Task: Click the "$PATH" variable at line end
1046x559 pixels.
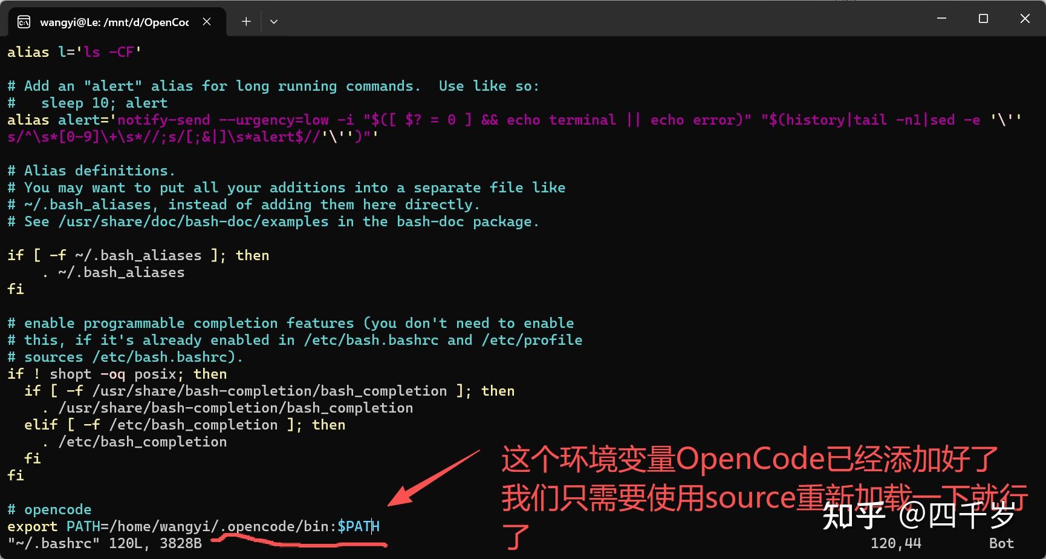Action: click(359, 526)
